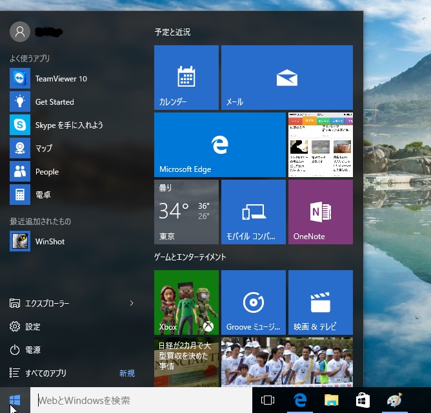Open the Groove ミュージック tile

(x=254, y=302)
